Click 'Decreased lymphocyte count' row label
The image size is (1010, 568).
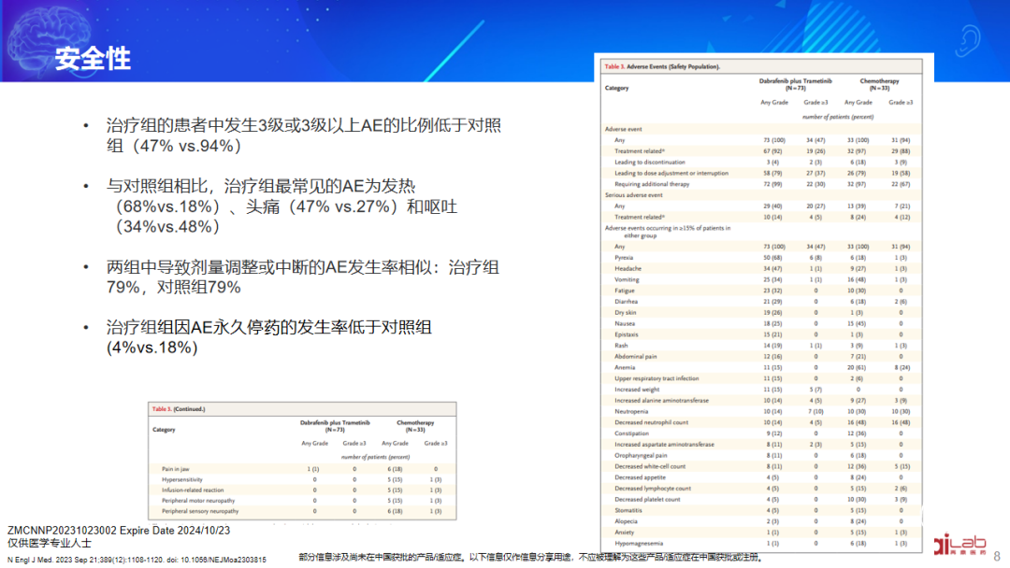[x=653, y=489]
